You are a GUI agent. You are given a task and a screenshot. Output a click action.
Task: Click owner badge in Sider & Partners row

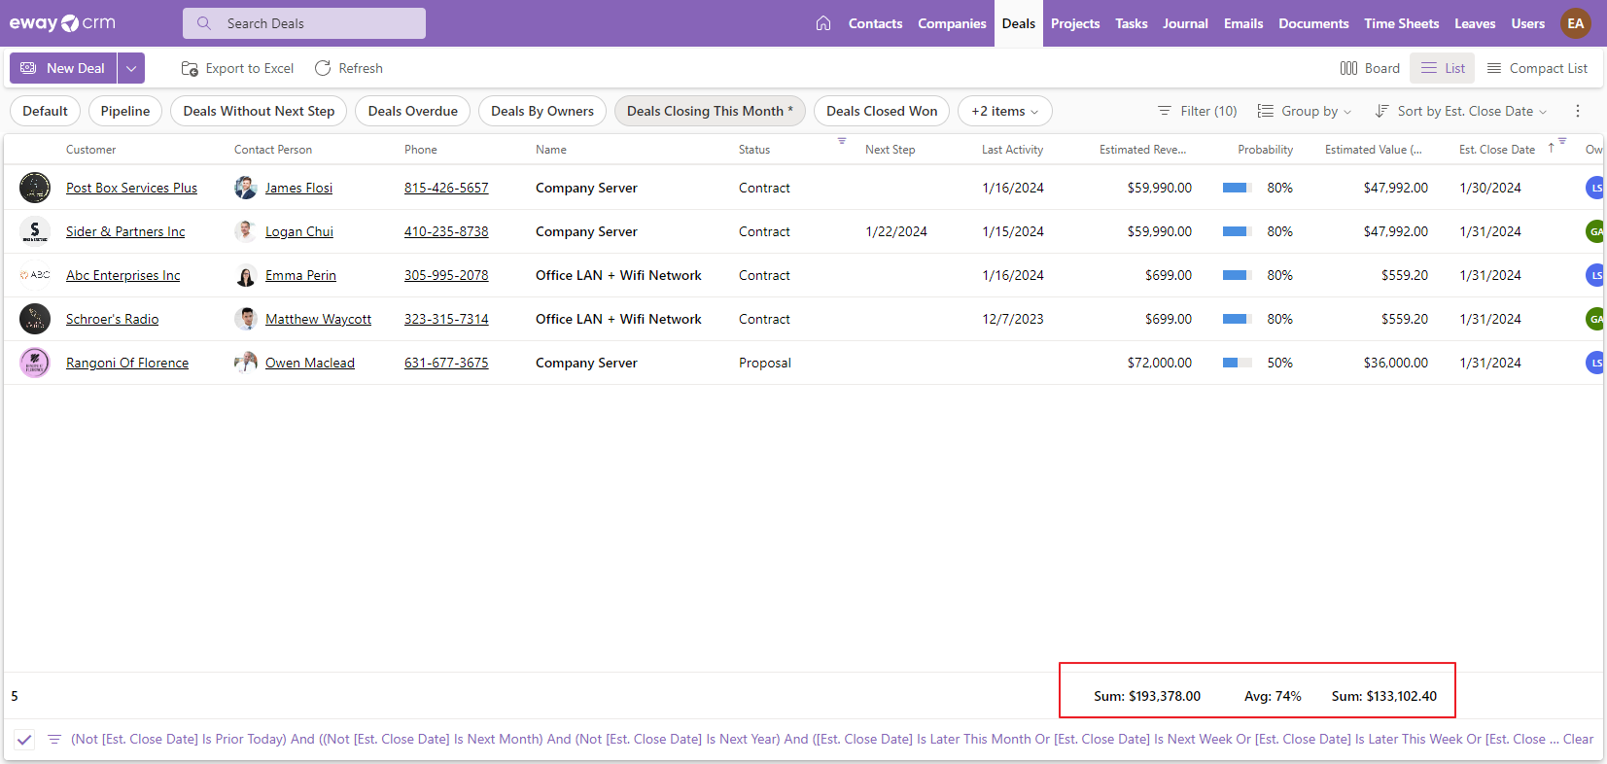(1594, 231)
